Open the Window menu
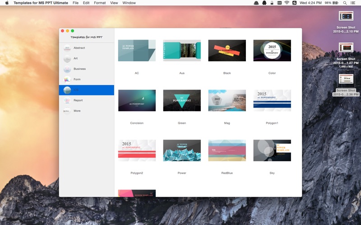 pos(129,3)
